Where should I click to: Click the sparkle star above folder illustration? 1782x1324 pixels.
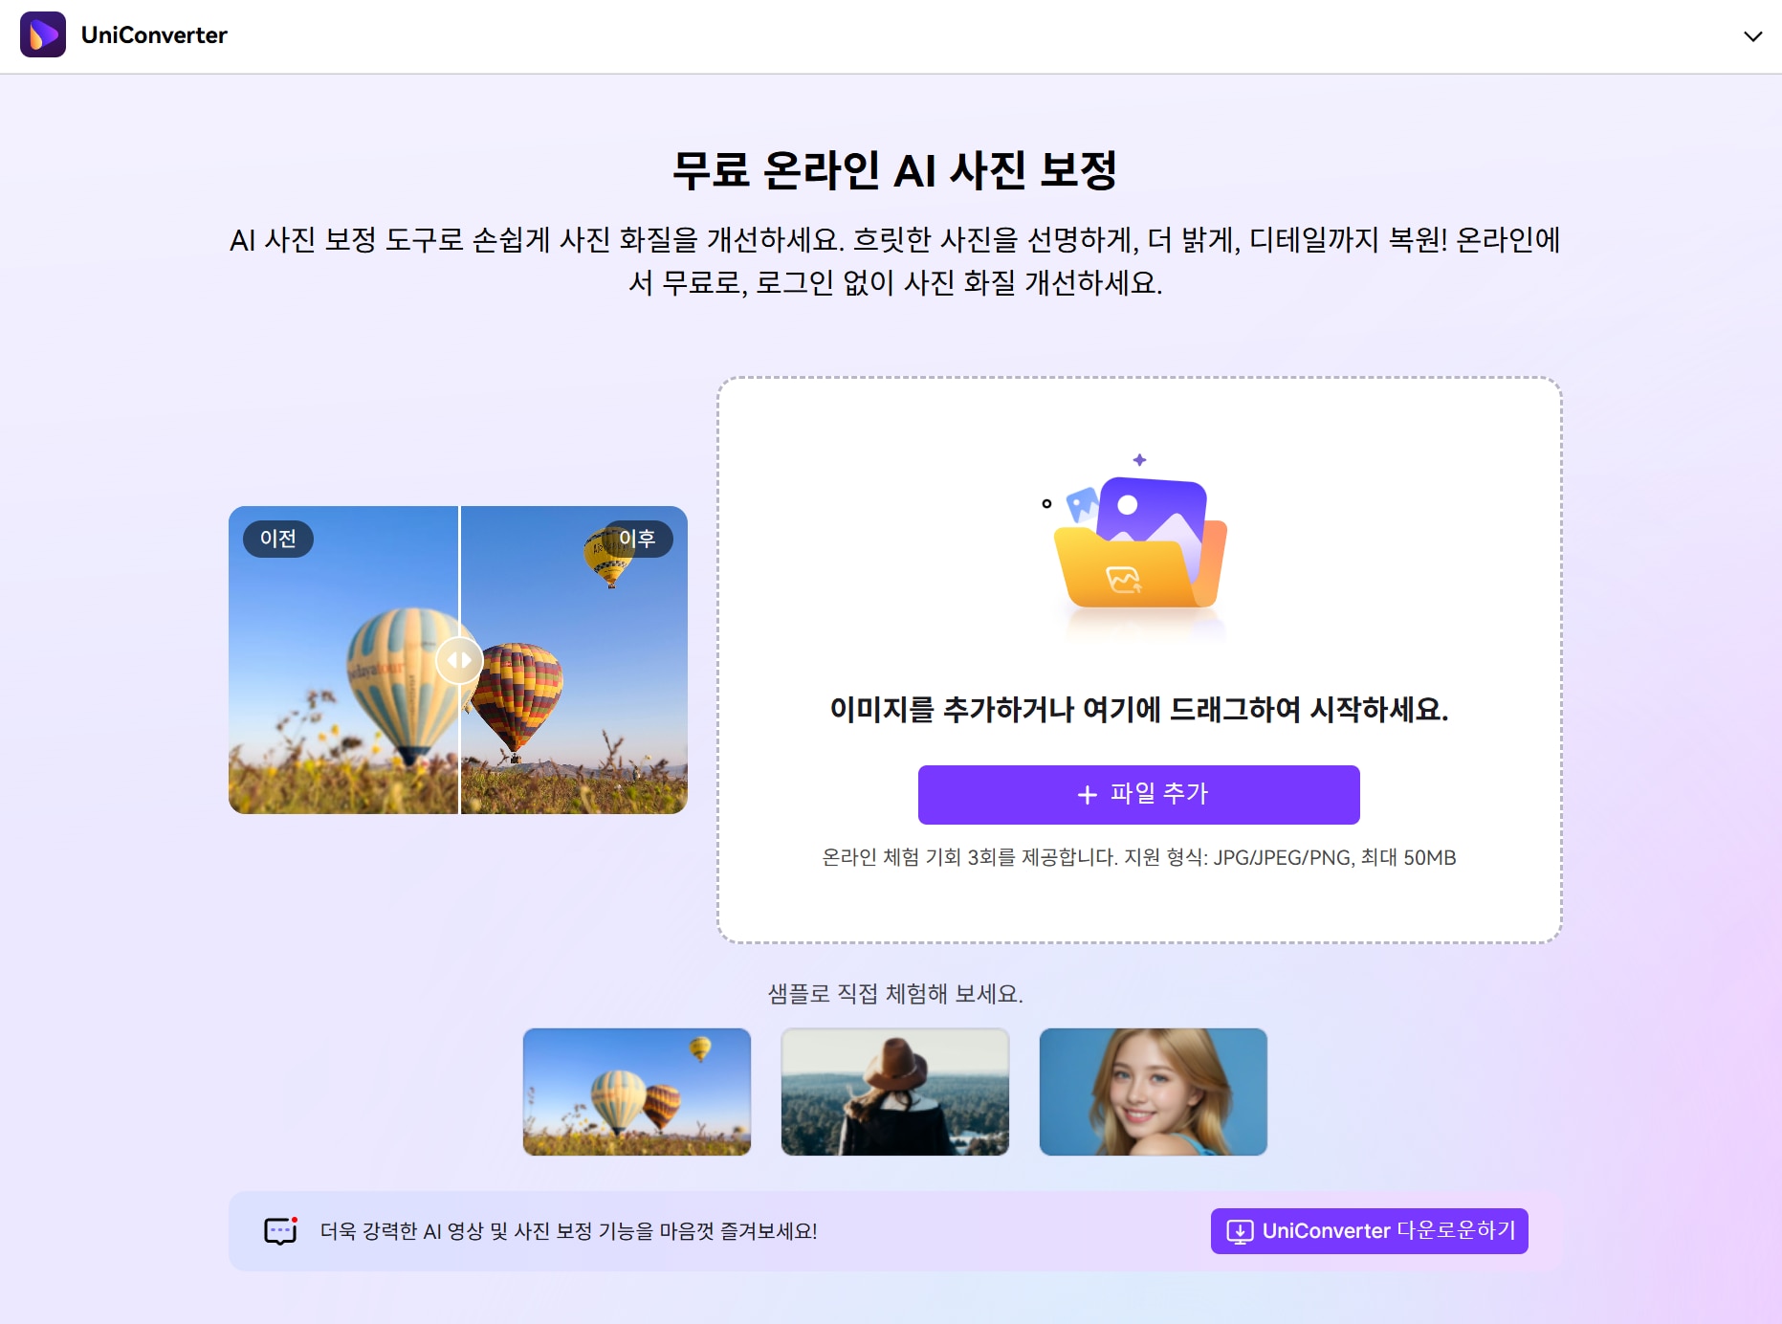(1139, 460)
